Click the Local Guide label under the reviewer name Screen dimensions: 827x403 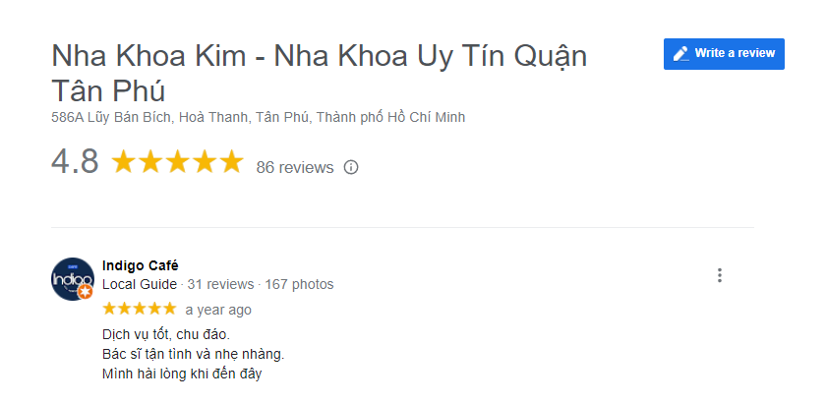click(140, 284)
